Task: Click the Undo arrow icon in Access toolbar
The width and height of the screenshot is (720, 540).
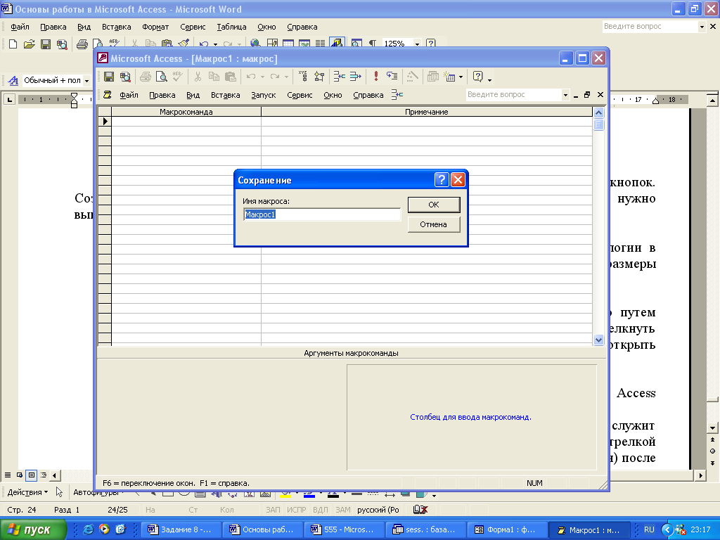Action: tap(251, 77)
